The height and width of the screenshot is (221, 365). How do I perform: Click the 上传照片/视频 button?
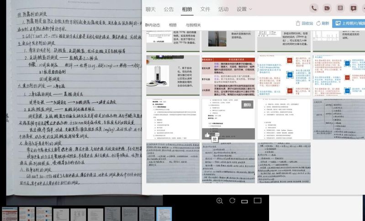(x=349, y=23)
